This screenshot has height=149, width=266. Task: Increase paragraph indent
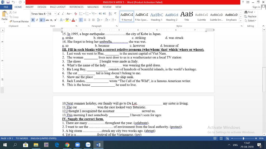(x=104, y=14)
